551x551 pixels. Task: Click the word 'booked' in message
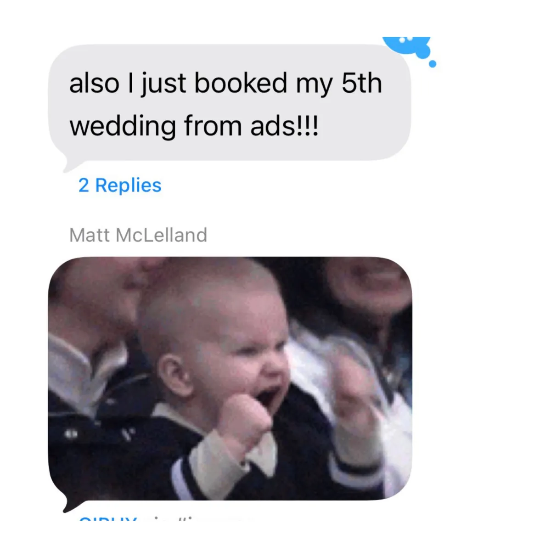coord(241,83)
